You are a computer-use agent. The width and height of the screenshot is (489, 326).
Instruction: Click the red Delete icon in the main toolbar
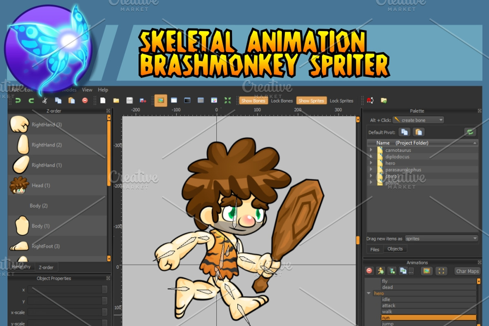point(85,100)
